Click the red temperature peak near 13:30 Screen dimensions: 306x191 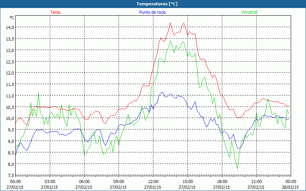tap(170, 23)
